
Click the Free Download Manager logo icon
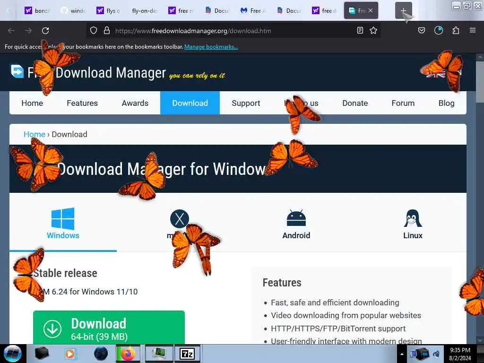pos(17,71)
